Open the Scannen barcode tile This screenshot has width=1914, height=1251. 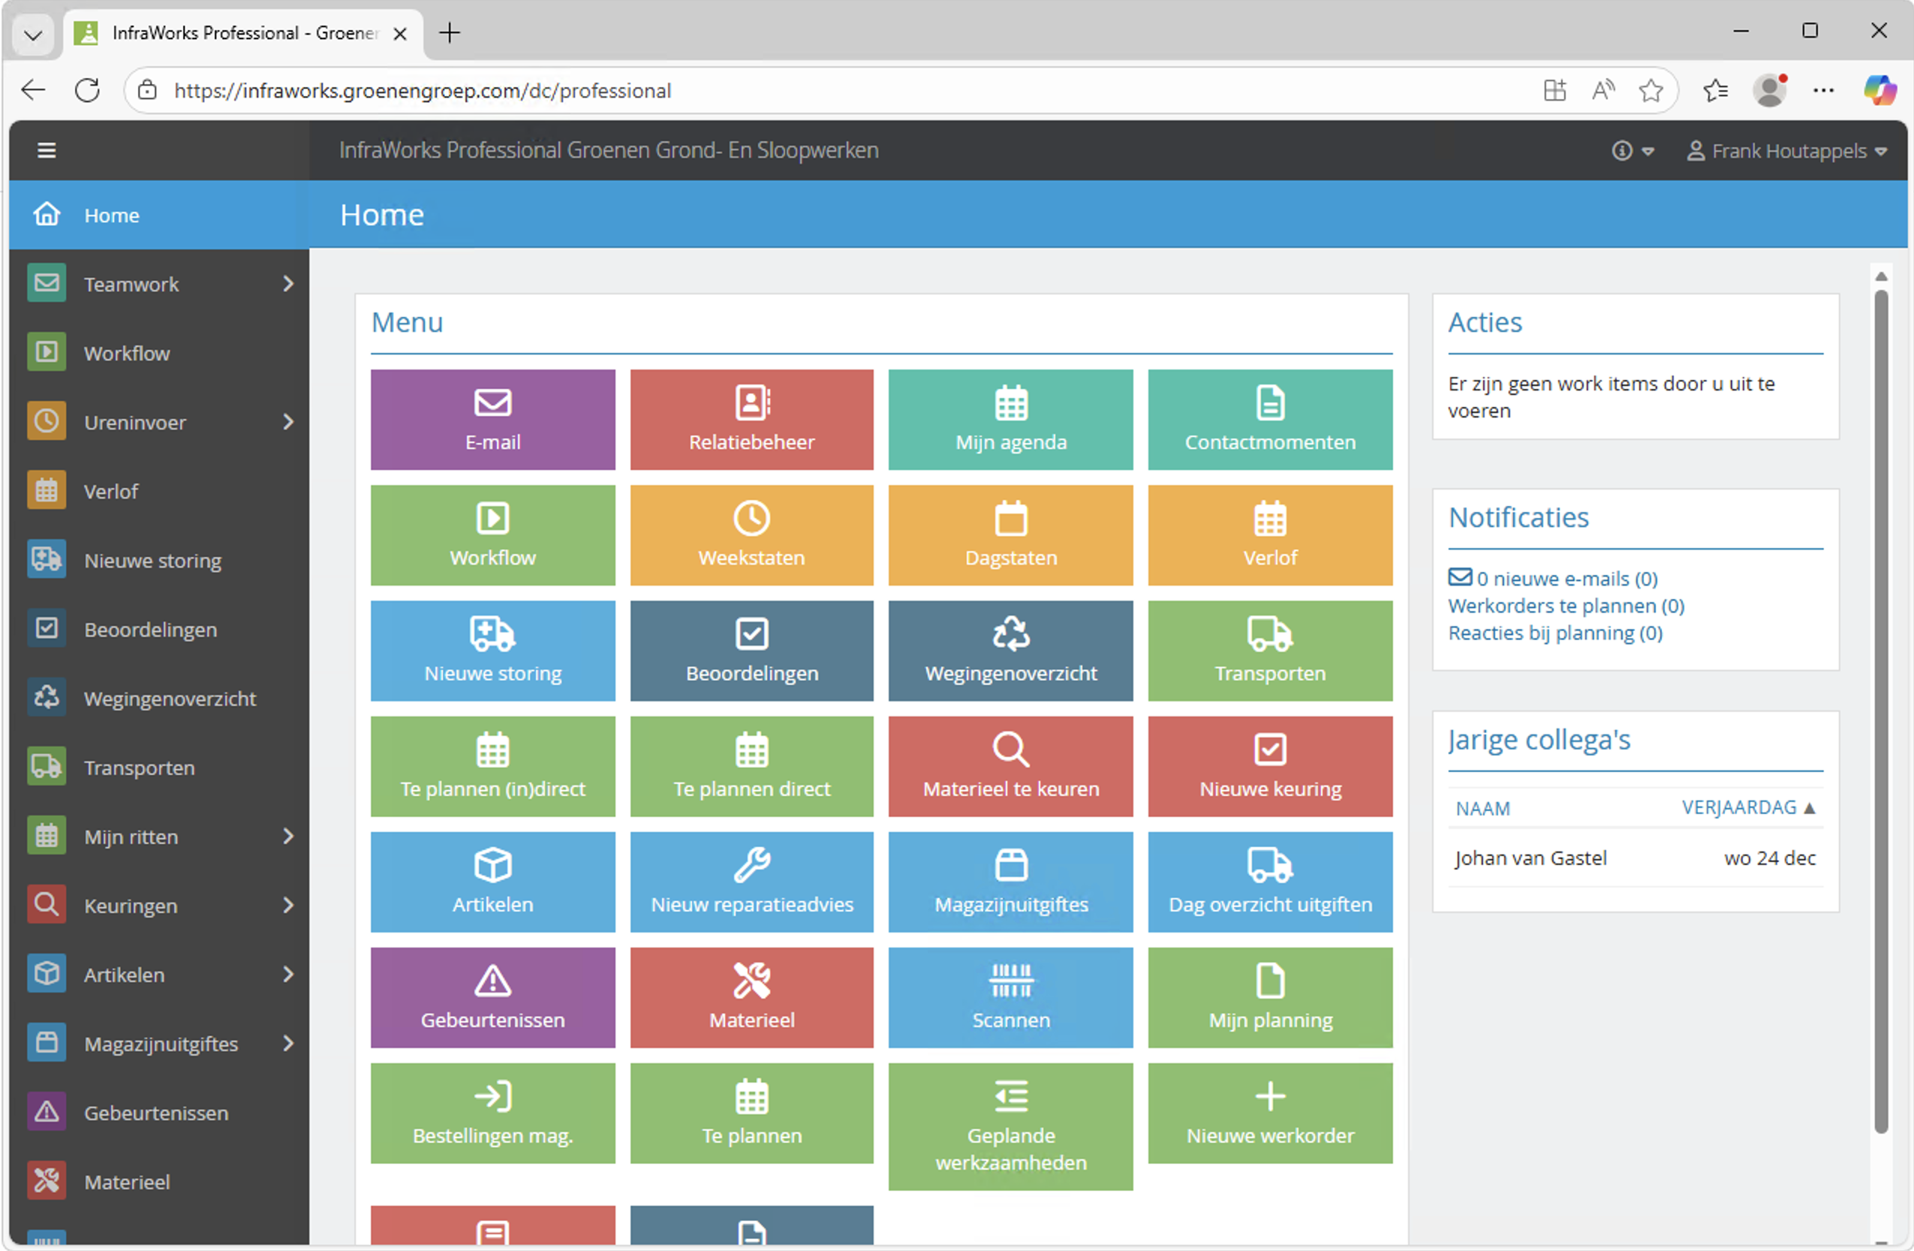pyautogui.click(x=1010, y=996)
